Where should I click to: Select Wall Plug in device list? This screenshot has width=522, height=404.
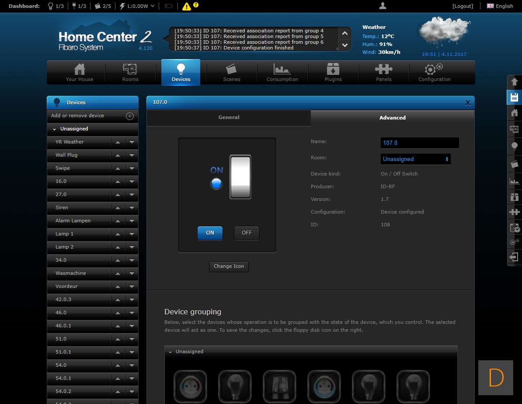tap(66, 155)
